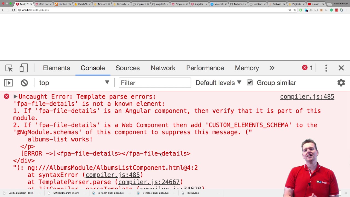
Task: Open options for Untitled Diagram (4).xml download
Action: pos(40,193)
